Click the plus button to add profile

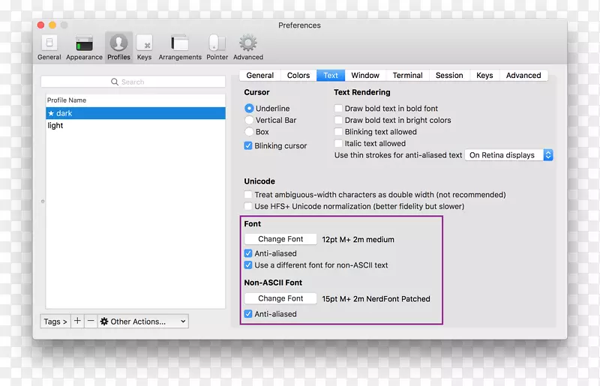coord(77,322)
